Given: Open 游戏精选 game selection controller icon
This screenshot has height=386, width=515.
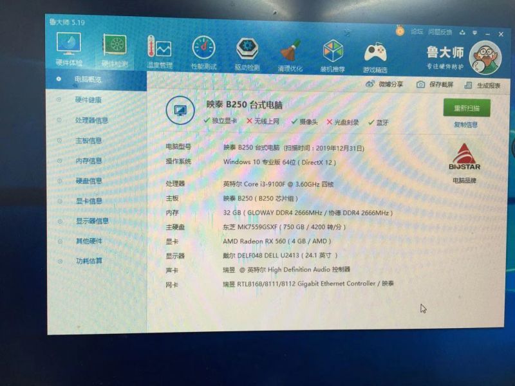Looking at the screenshot, I should coord(375,57).
